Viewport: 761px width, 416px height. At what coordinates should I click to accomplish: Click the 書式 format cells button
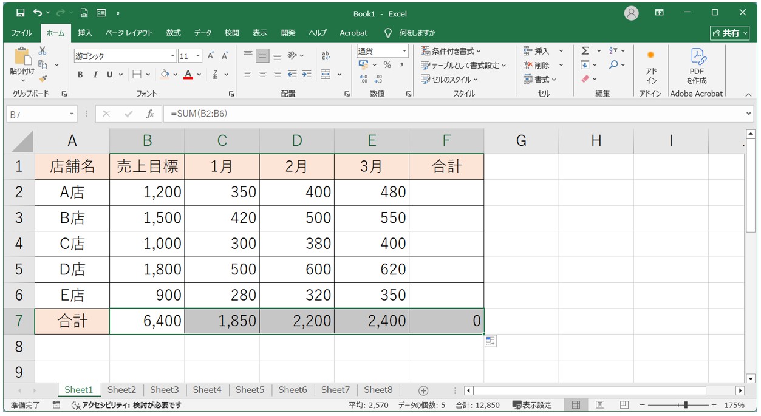pyautogui.click(x=539, y=79)
